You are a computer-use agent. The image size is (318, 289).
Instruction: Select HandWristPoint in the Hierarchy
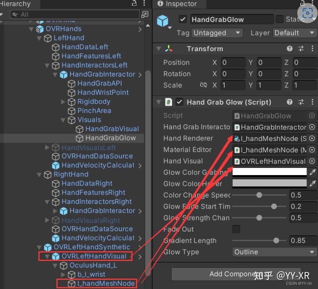(x=103, y=92)
